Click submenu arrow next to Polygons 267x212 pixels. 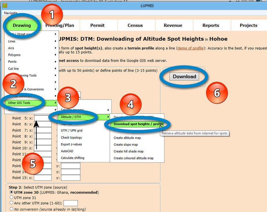pyautogui.click(x=56, y=55)
